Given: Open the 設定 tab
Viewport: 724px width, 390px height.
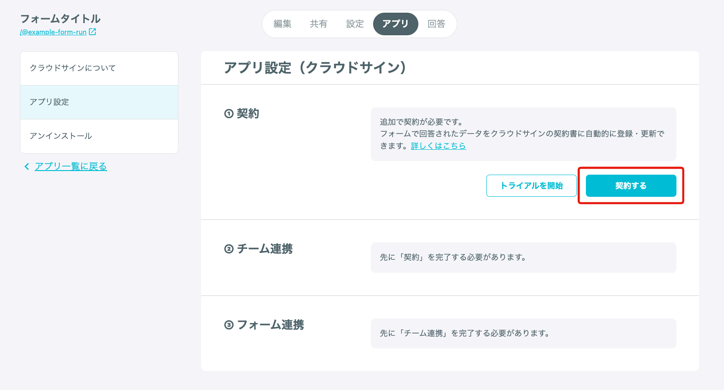Looking at the screenshot, I should [355, 24].
